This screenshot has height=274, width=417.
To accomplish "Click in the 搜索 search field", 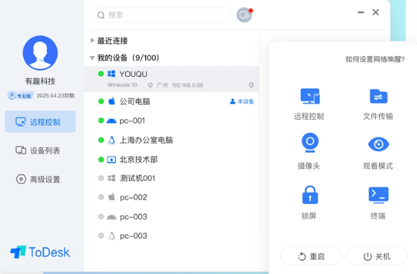I will pos(161,15).
